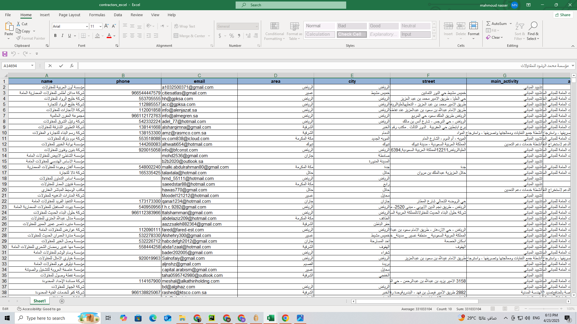Click the Percent Style icon
The height and width of the screenshot is (324, 577).
pyautogui.click(x=232, y=36)
